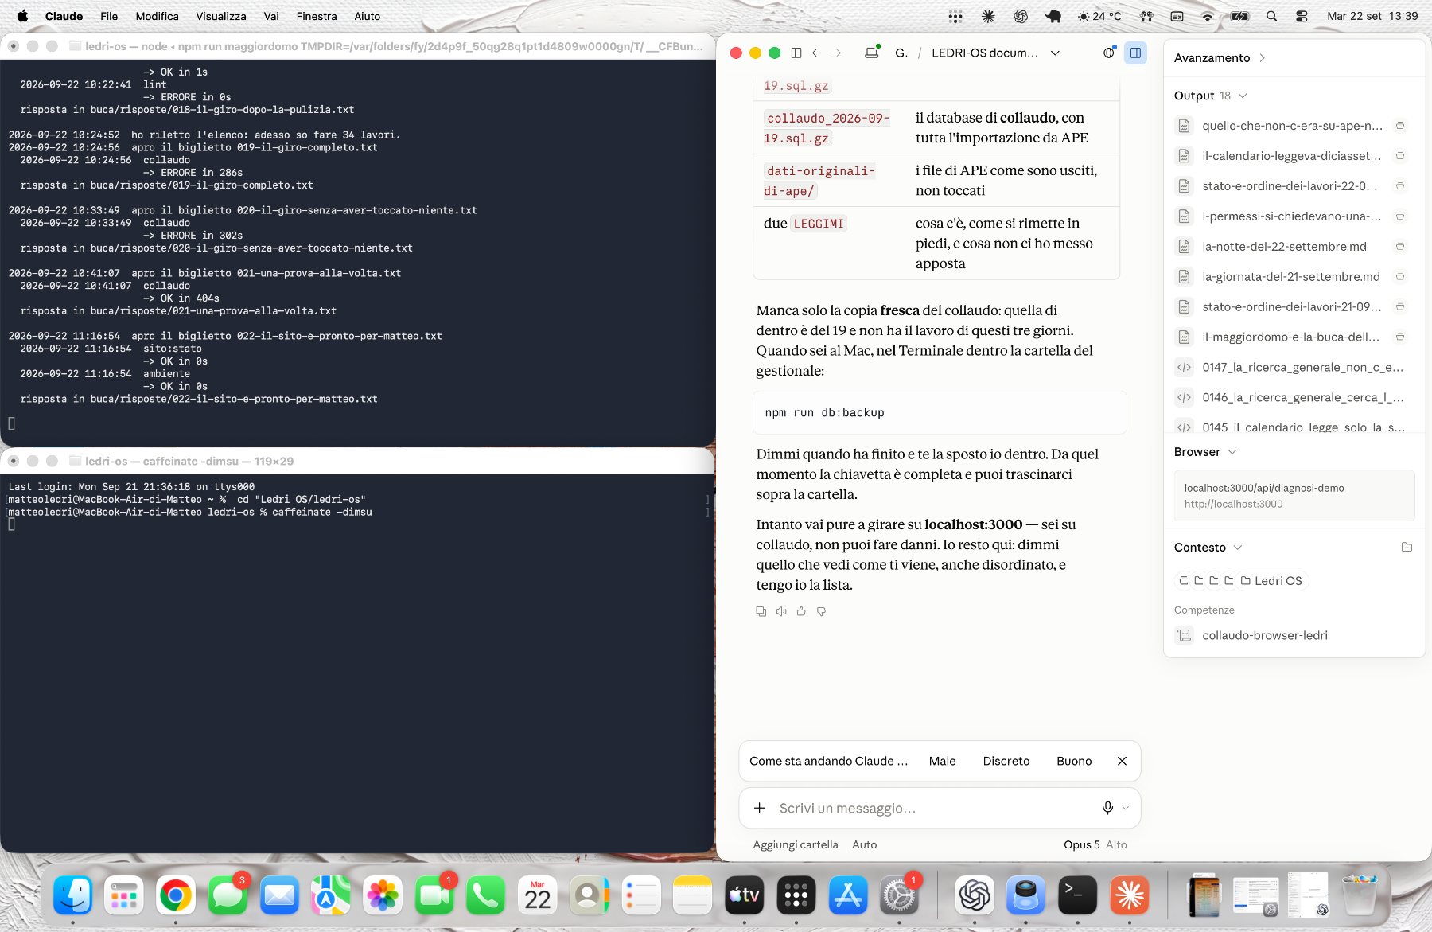Image resolution: width=1432 pixels, height=932 pixels.
Task: Start voice dictation with the microphone
Action: pyautogui.click(x=1107, y=808)
